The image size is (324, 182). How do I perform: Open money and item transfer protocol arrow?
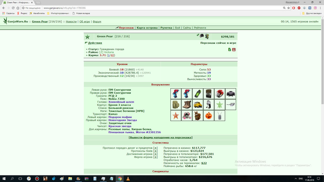point(156,148)
